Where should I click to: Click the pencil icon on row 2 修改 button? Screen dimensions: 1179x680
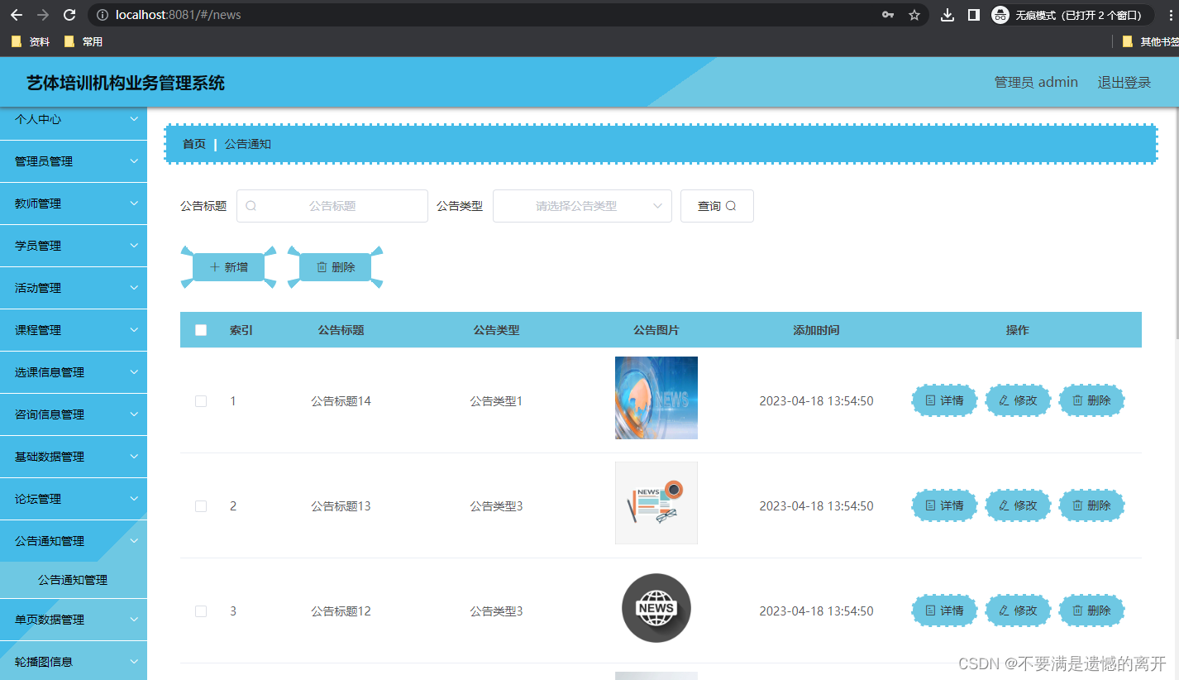point(1003,505)
